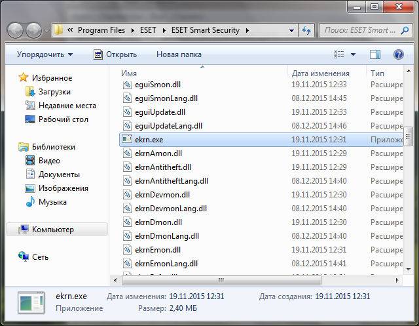This screenshot has width=419, height=326.
Task: Click the ekrn.exe thumbnail in details pane
Action: (x=31, y=303)
